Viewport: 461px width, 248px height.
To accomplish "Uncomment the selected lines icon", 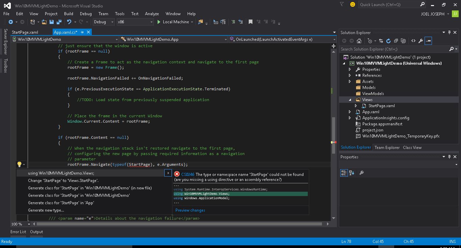I will point(241,22).
